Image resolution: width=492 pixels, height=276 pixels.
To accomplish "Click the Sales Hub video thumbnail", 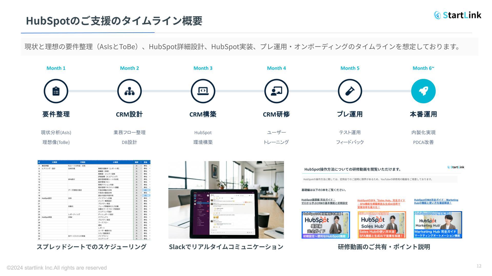I will (x=383, y=224).
